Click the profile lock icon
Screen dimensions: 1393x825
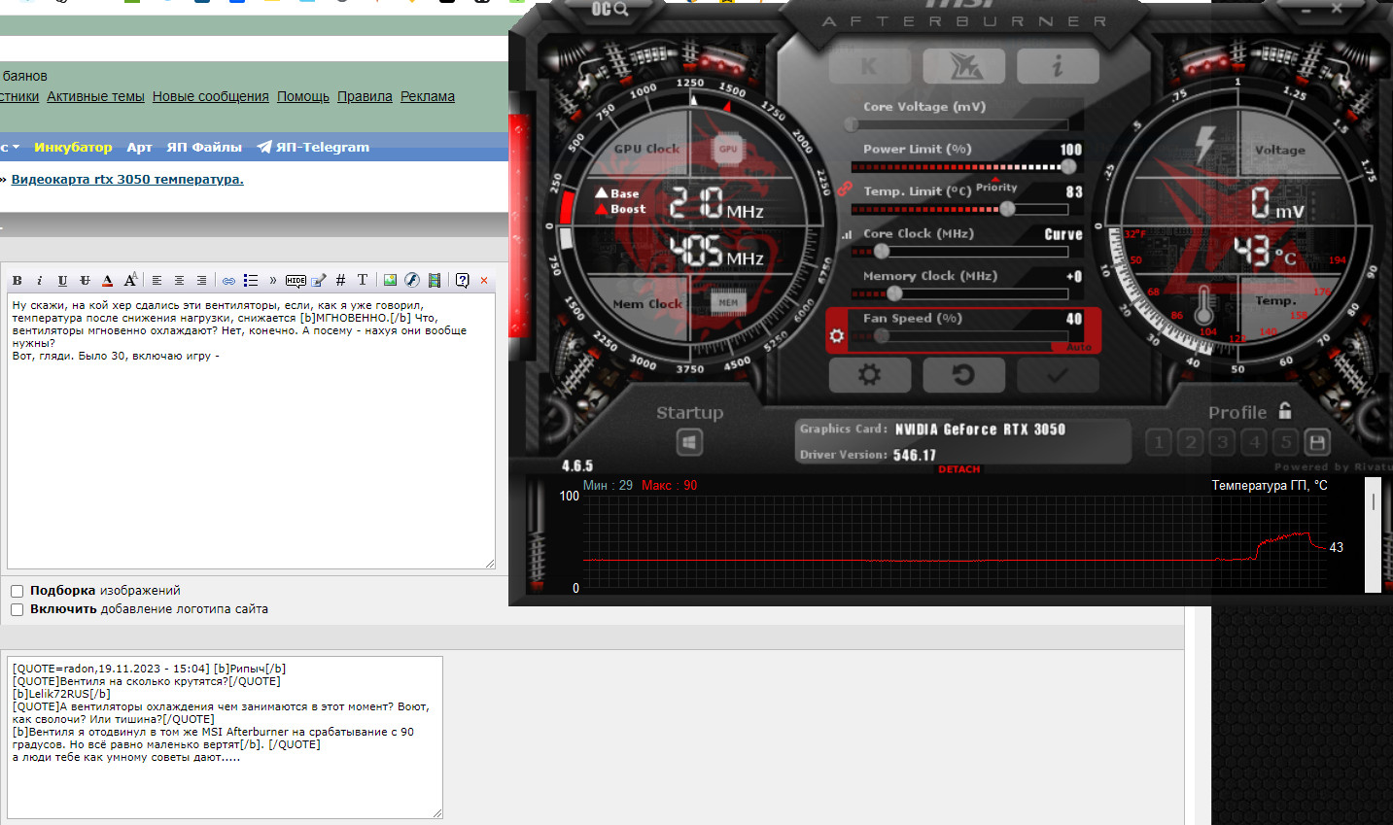[1285, 411]
